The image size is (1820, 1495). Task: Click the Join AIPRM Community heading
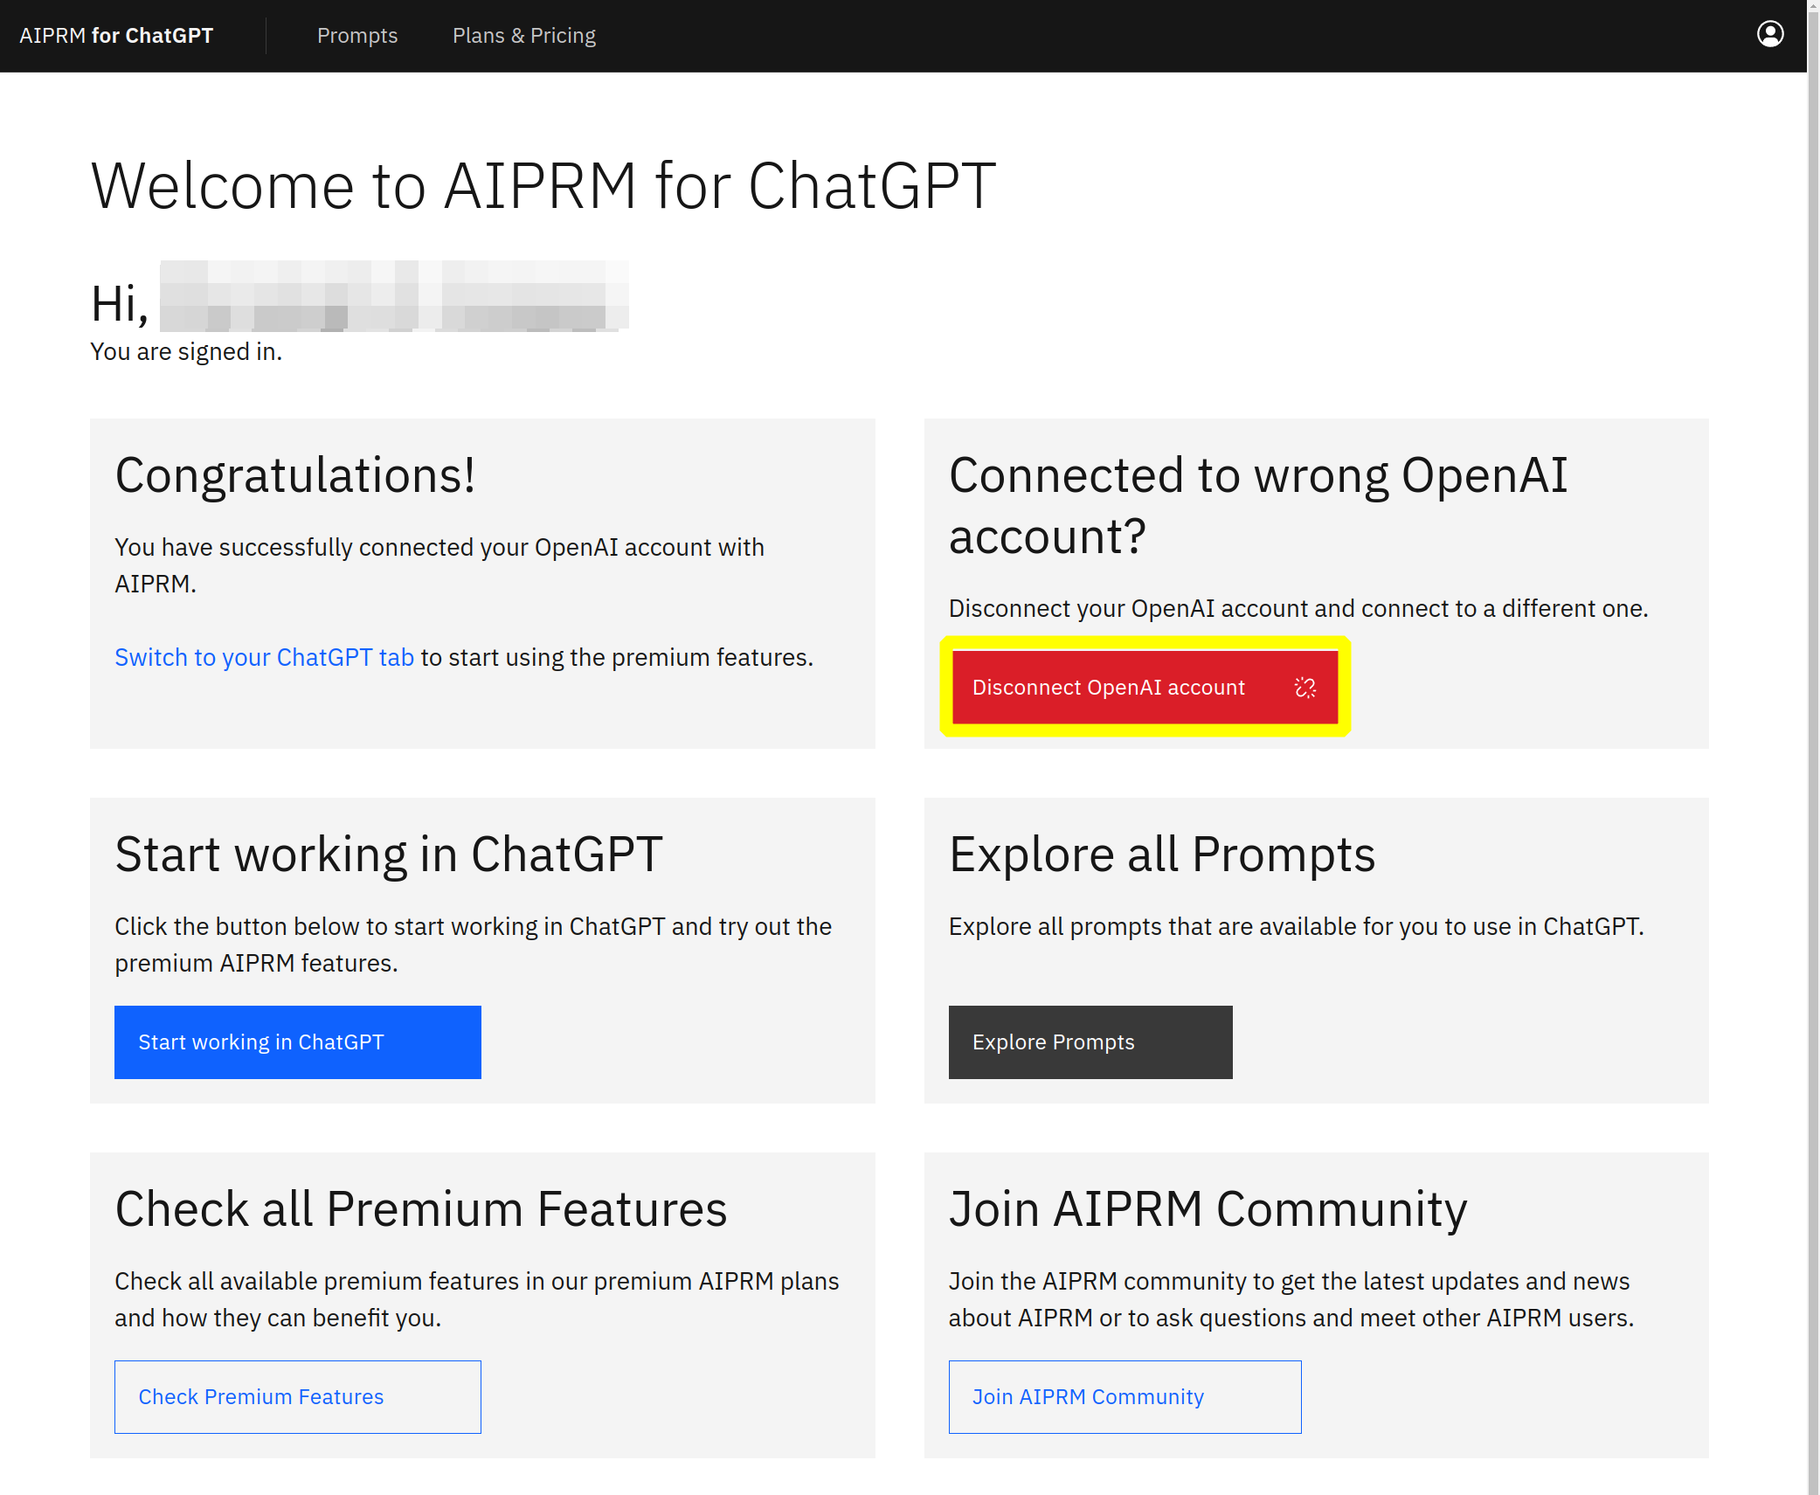[1208, 1209]
